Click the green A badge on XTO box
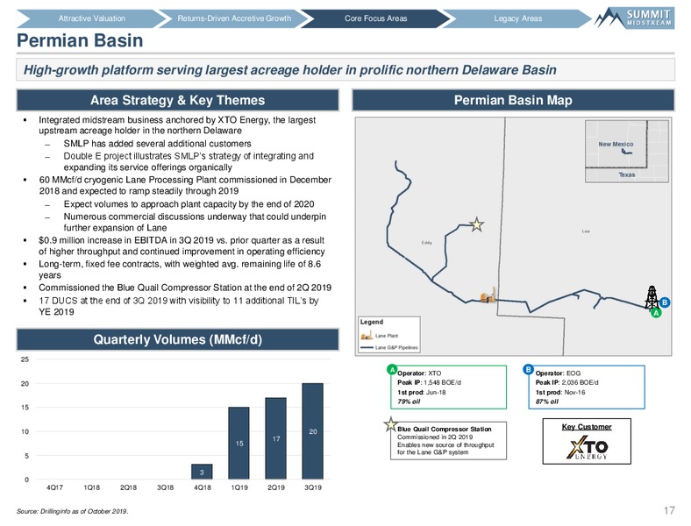Screen dimensions: 691x526 [x=392, y=369]
